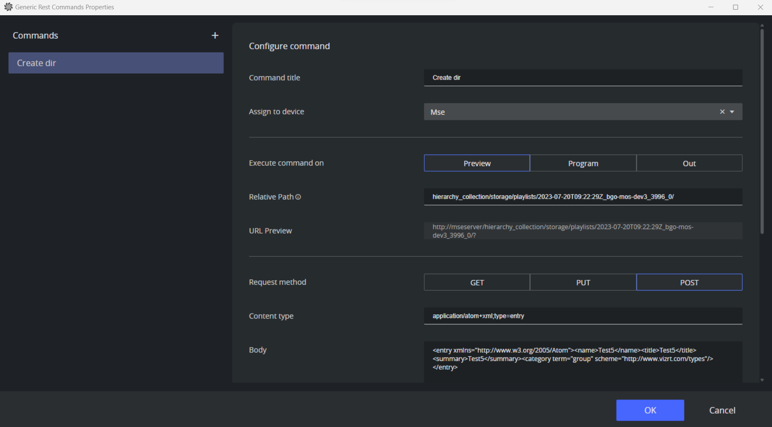
Task: Add a new command with plus icon
Action: click(x=215, y=36)
